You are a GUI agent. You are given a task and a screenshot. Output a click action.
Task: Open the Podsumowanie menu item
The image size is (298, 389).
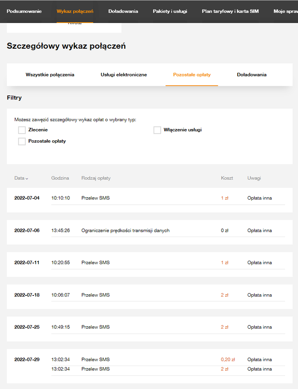tap(24, 11)
